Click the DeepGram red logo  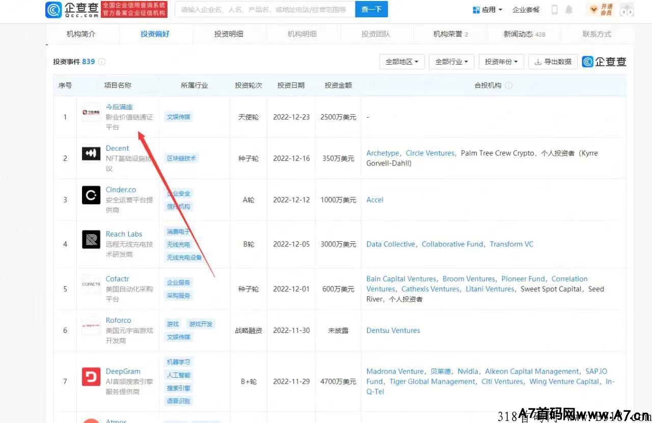(x=91, y=377)
